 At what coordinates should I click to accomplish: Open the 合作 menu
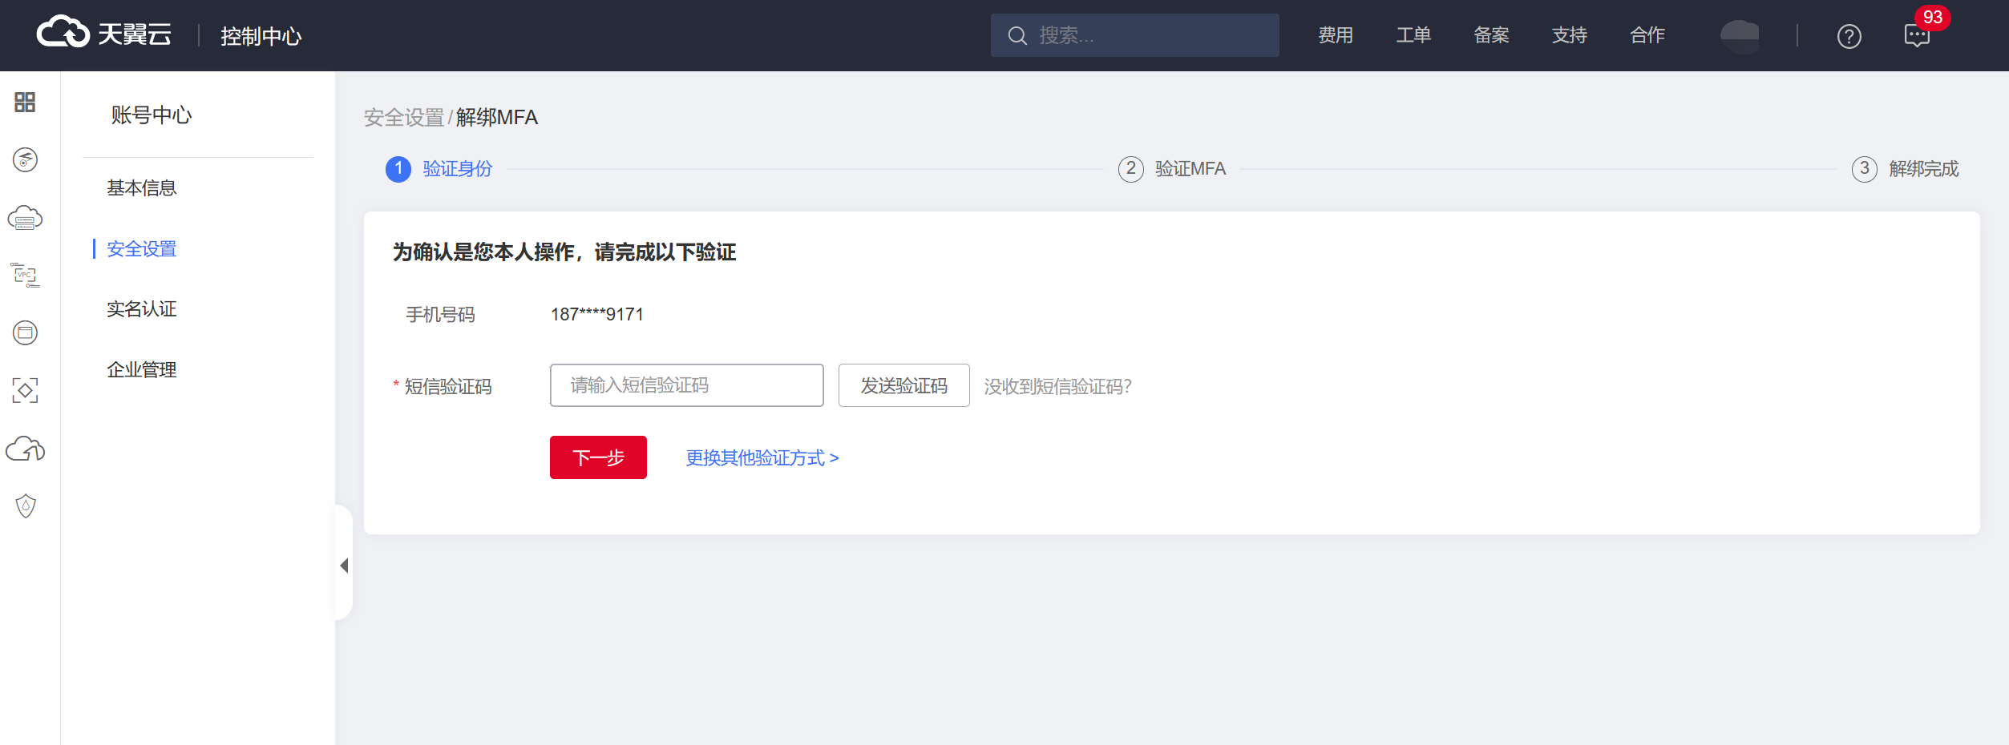(1647, 35)
